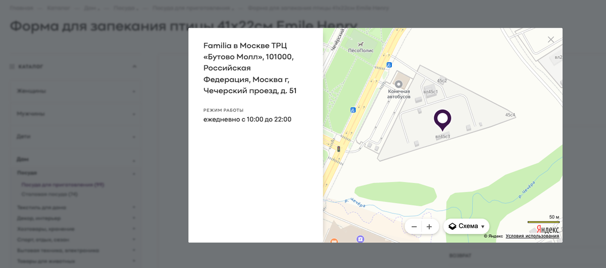Click the bus stop icon near ПёсоПолис
The height and width of the screenshot is (268, 606).
click(x=389, y=65)
